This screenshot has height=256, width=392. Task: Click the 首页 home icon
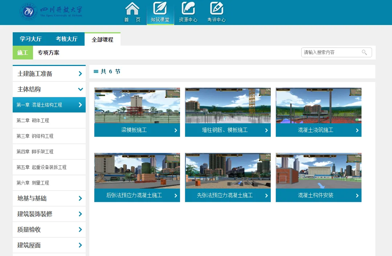132,9
